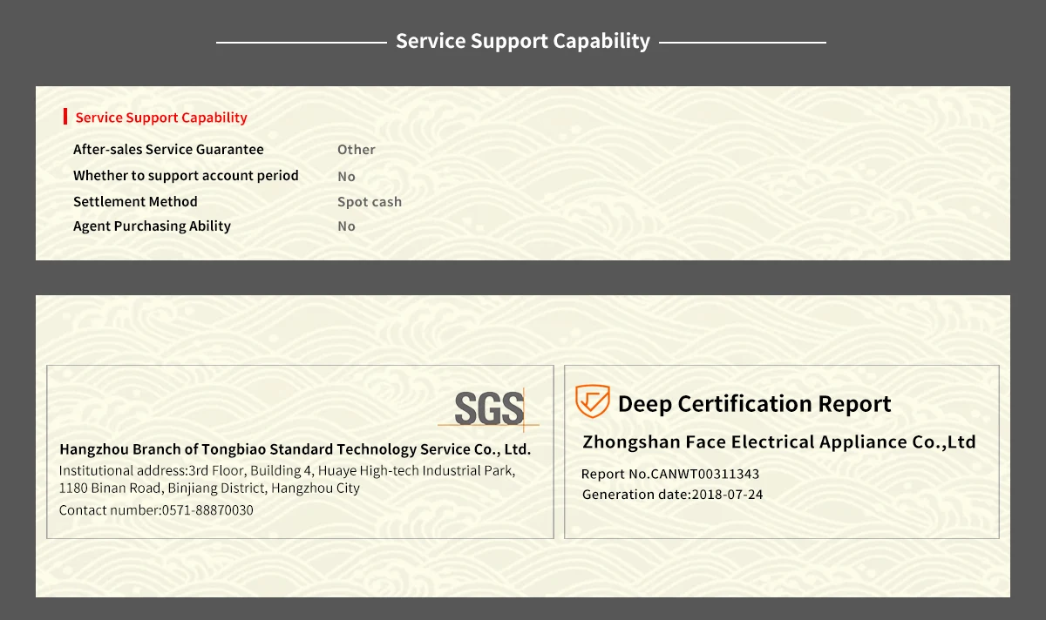Select 'After-sales Service Guarantee' label

click(x=168, y=150)
